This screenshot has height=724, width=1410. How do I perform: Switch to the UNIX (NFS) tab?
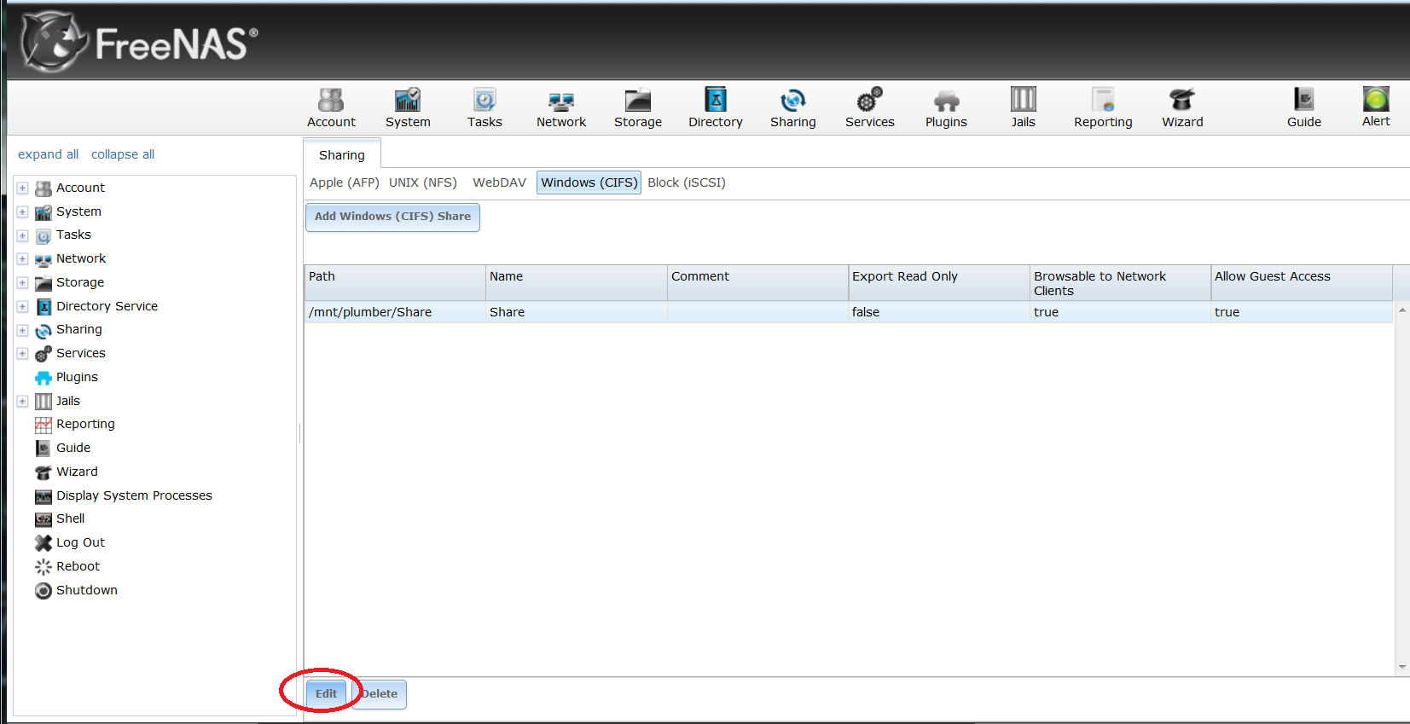423,182
